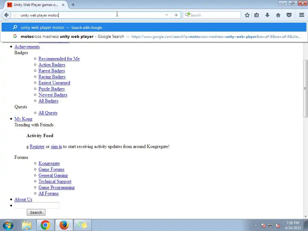The height and width of the screenshot is (231, 308).
Task: Open the Easiest Unearned link
Action: [54, 83]
